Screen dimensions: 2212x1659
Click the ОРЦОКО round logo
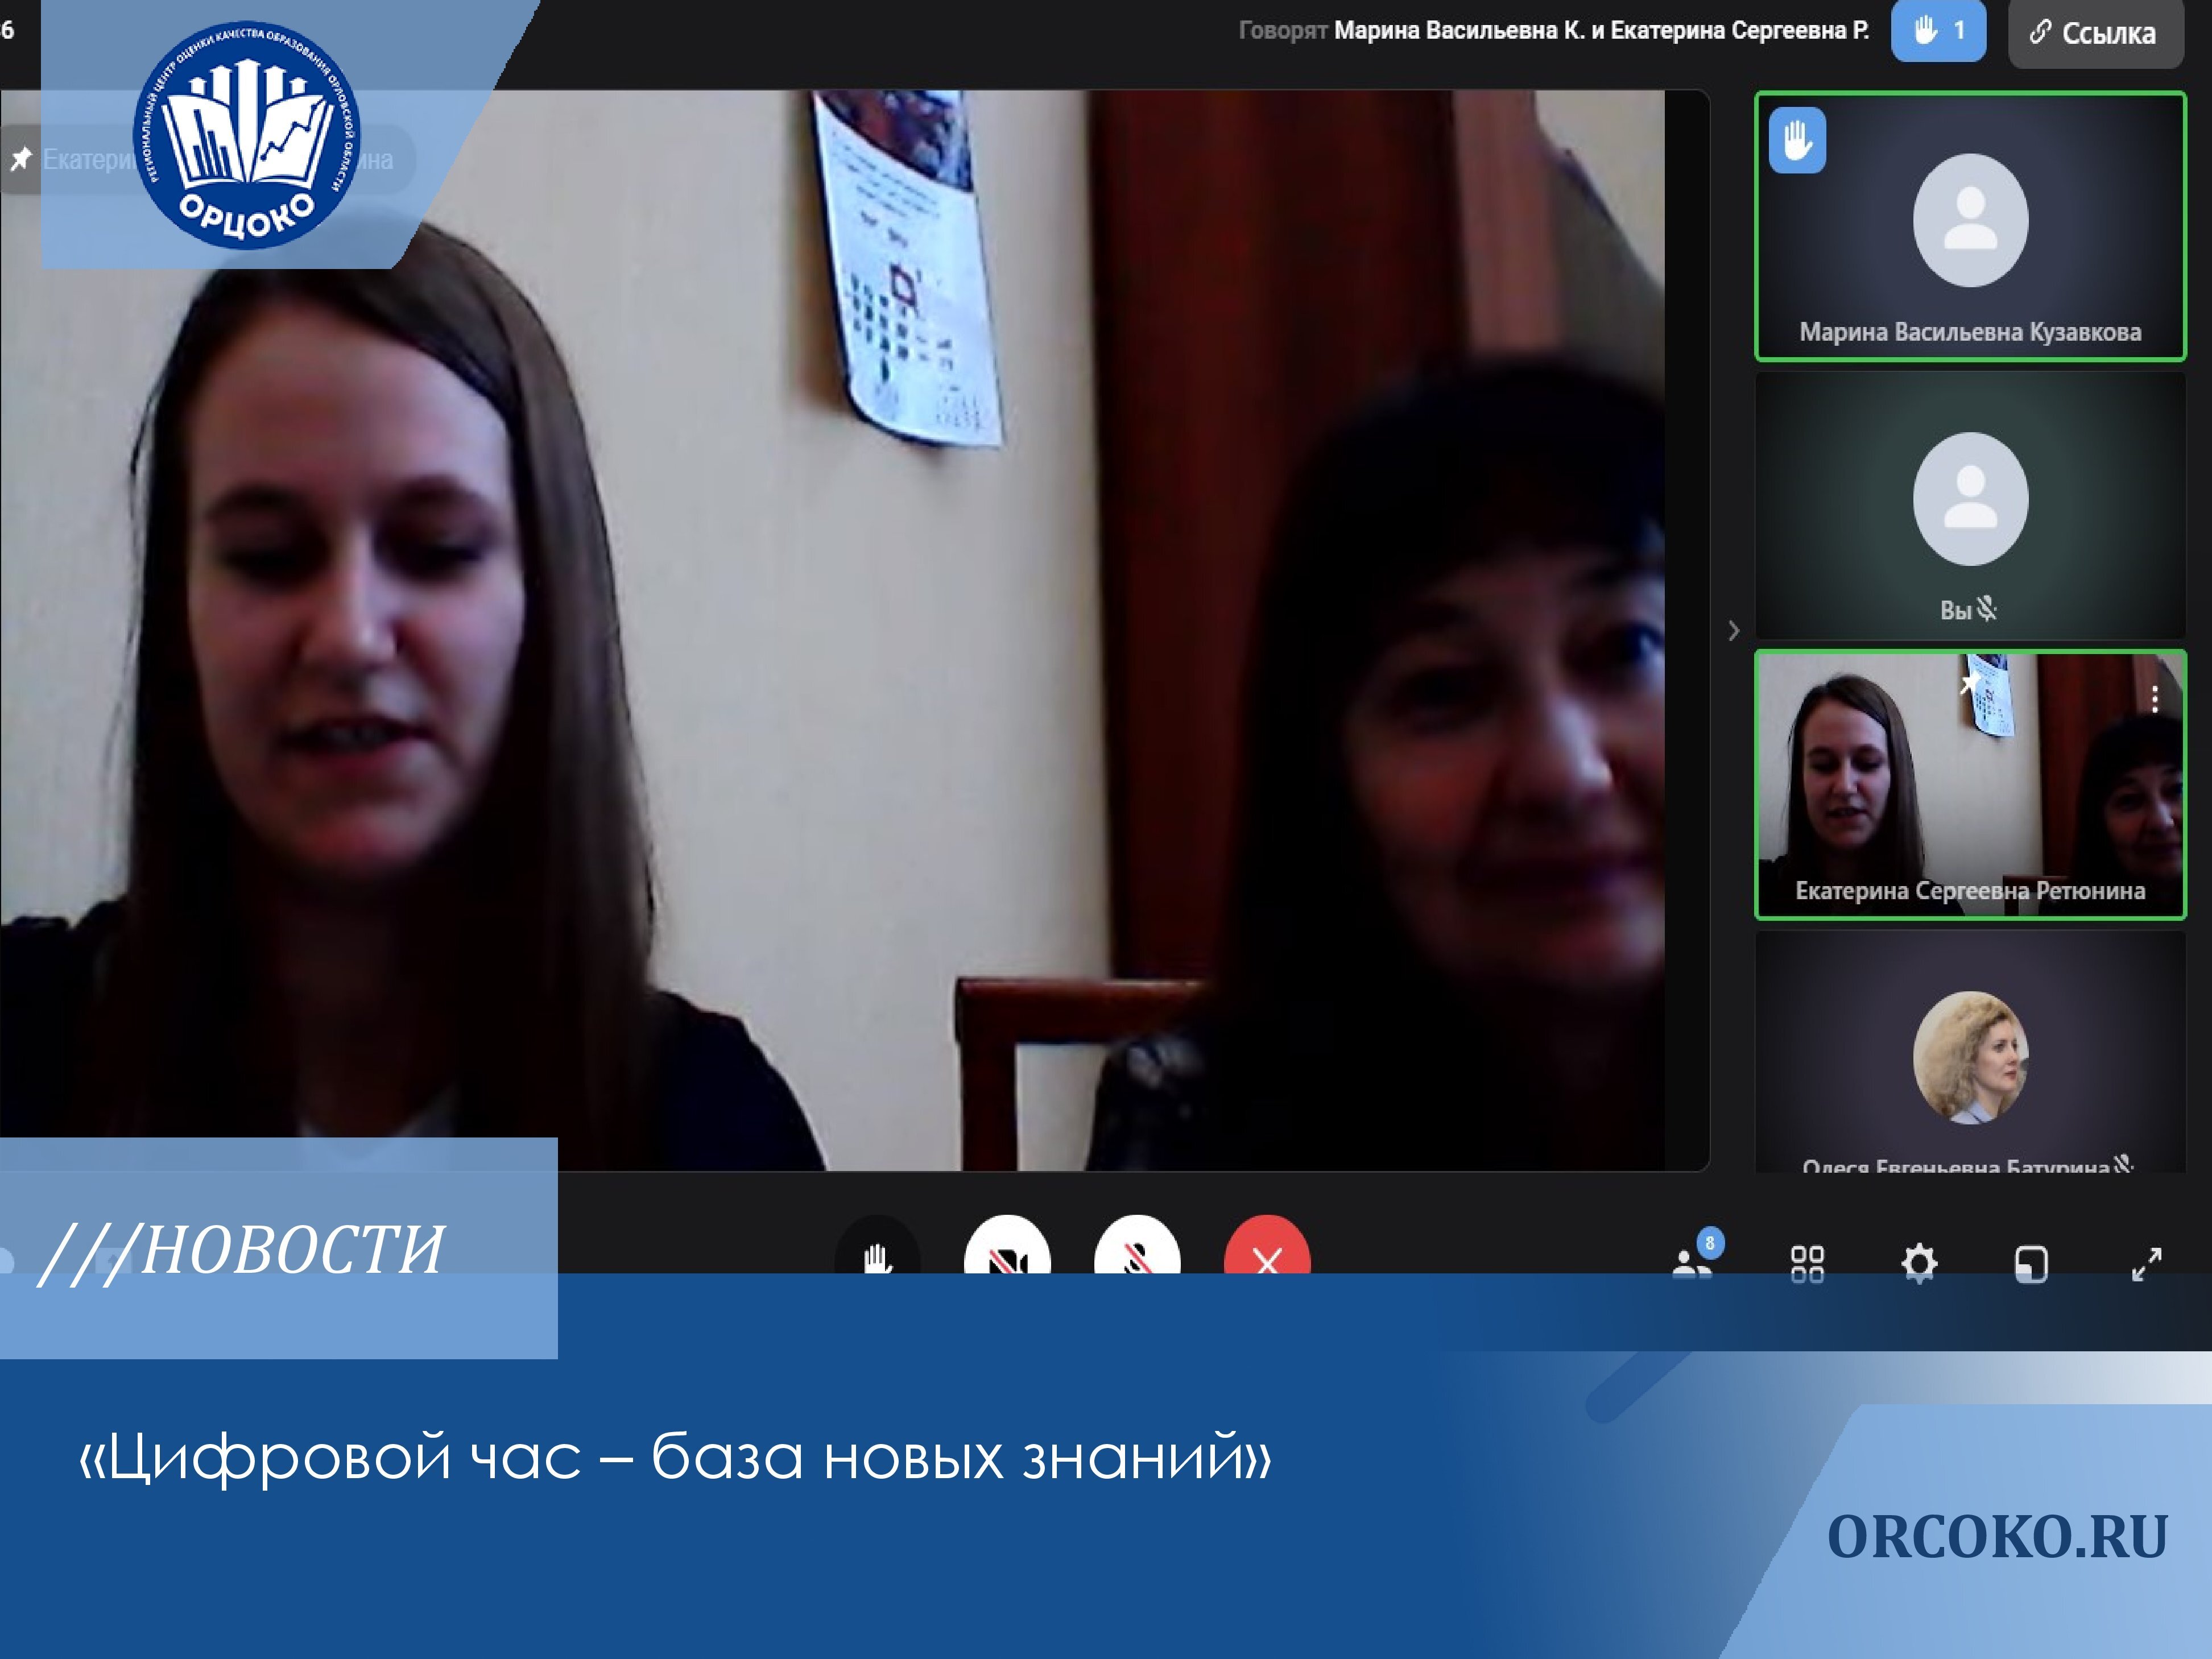click(x=246, y=135)
